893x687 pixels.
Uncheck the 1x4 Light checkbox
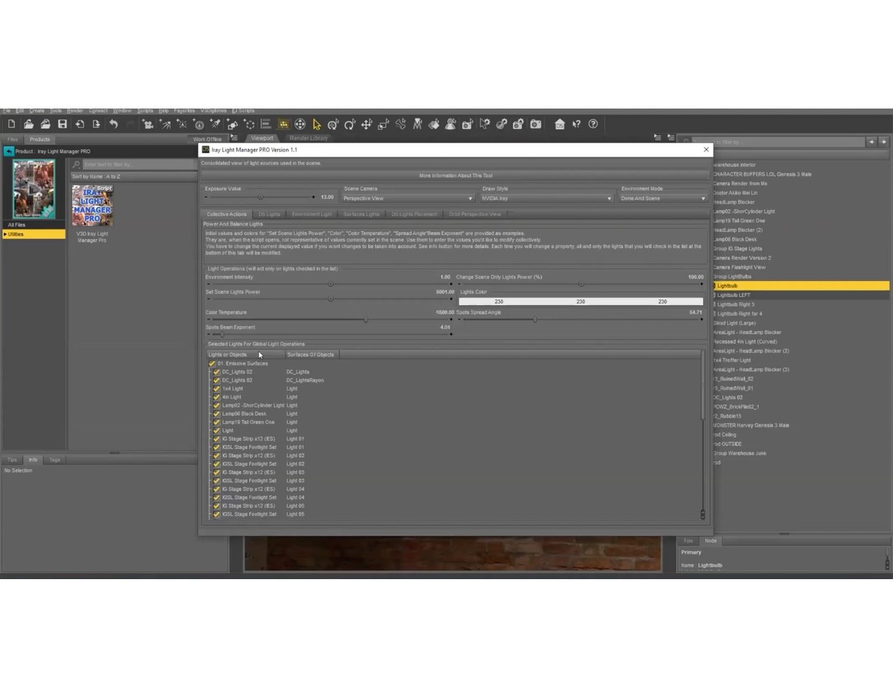216,389
